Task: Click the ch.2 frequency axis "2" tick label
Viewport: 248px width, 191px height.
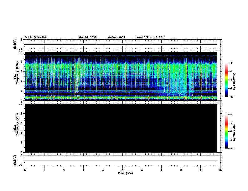Action: [22, 143]
